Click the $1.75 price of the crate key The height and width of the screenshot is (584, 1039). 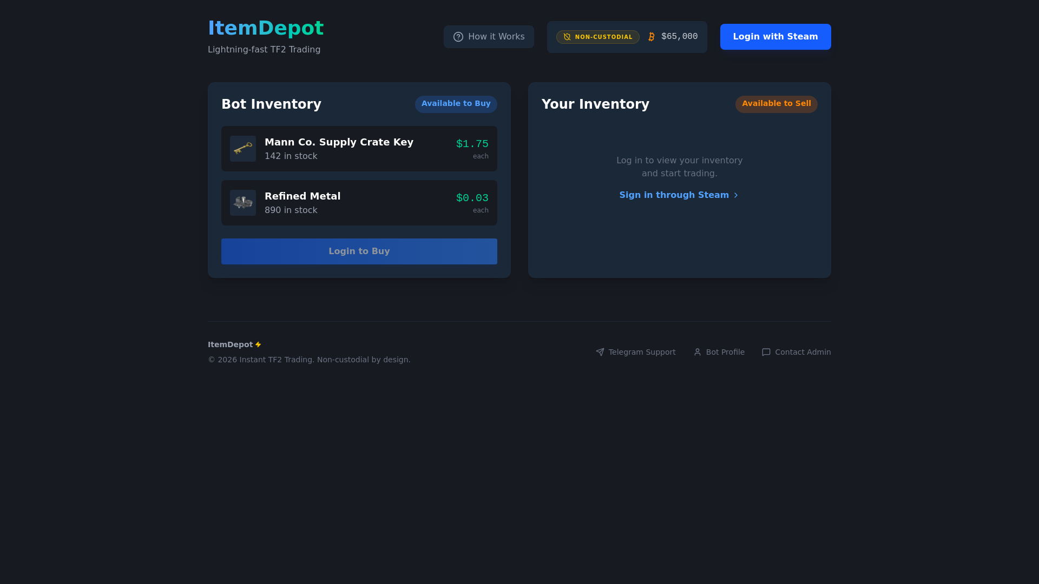click(472, 144)
